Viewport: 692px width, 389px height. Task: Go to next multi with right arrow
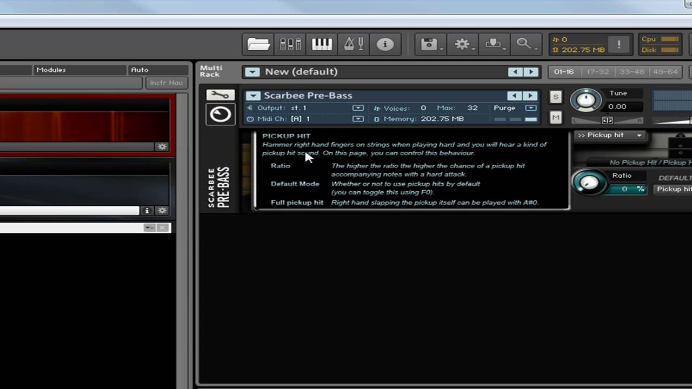coord(531,72)
